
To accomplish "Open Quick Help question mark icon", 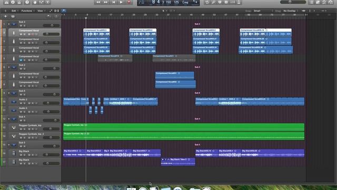I will (x=27, y=2).
